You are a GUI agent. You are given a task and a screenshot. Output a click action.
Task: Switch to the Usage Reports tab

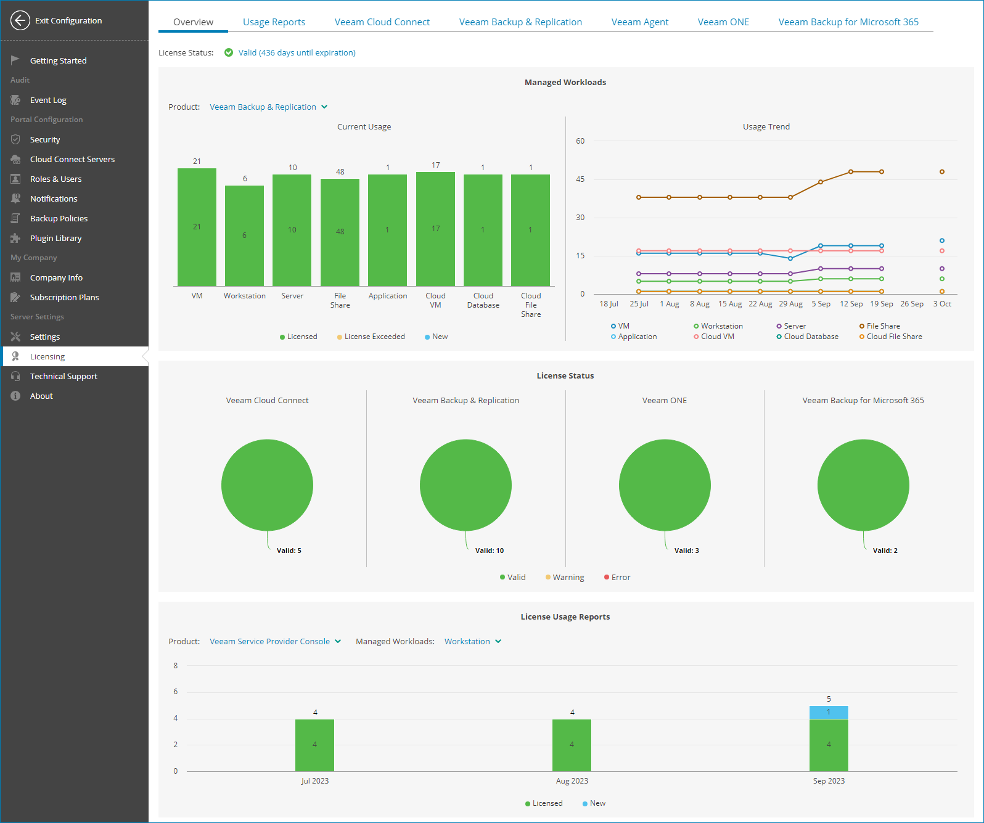(x=274, y=22)
